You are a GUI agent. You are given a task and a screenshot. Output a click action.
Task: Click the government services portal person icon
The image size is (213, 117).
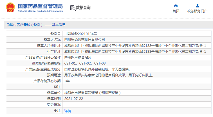pos(198,6)
